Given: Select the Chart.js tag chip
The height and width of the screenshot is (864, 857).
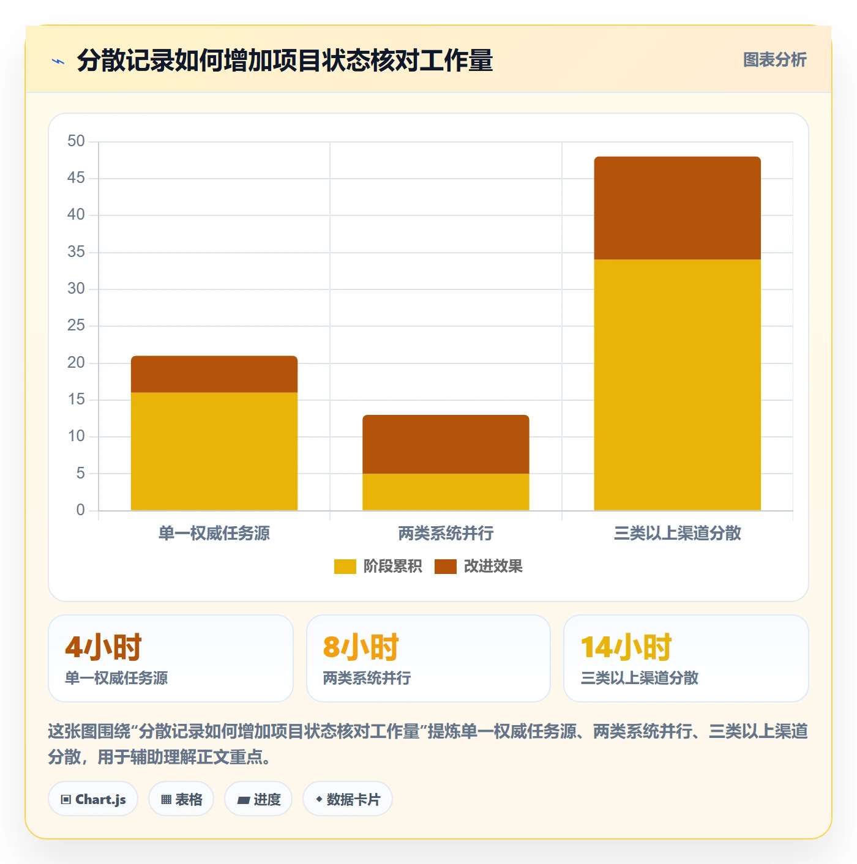Looking at the screenshot, I should click(x=93, y=799).
